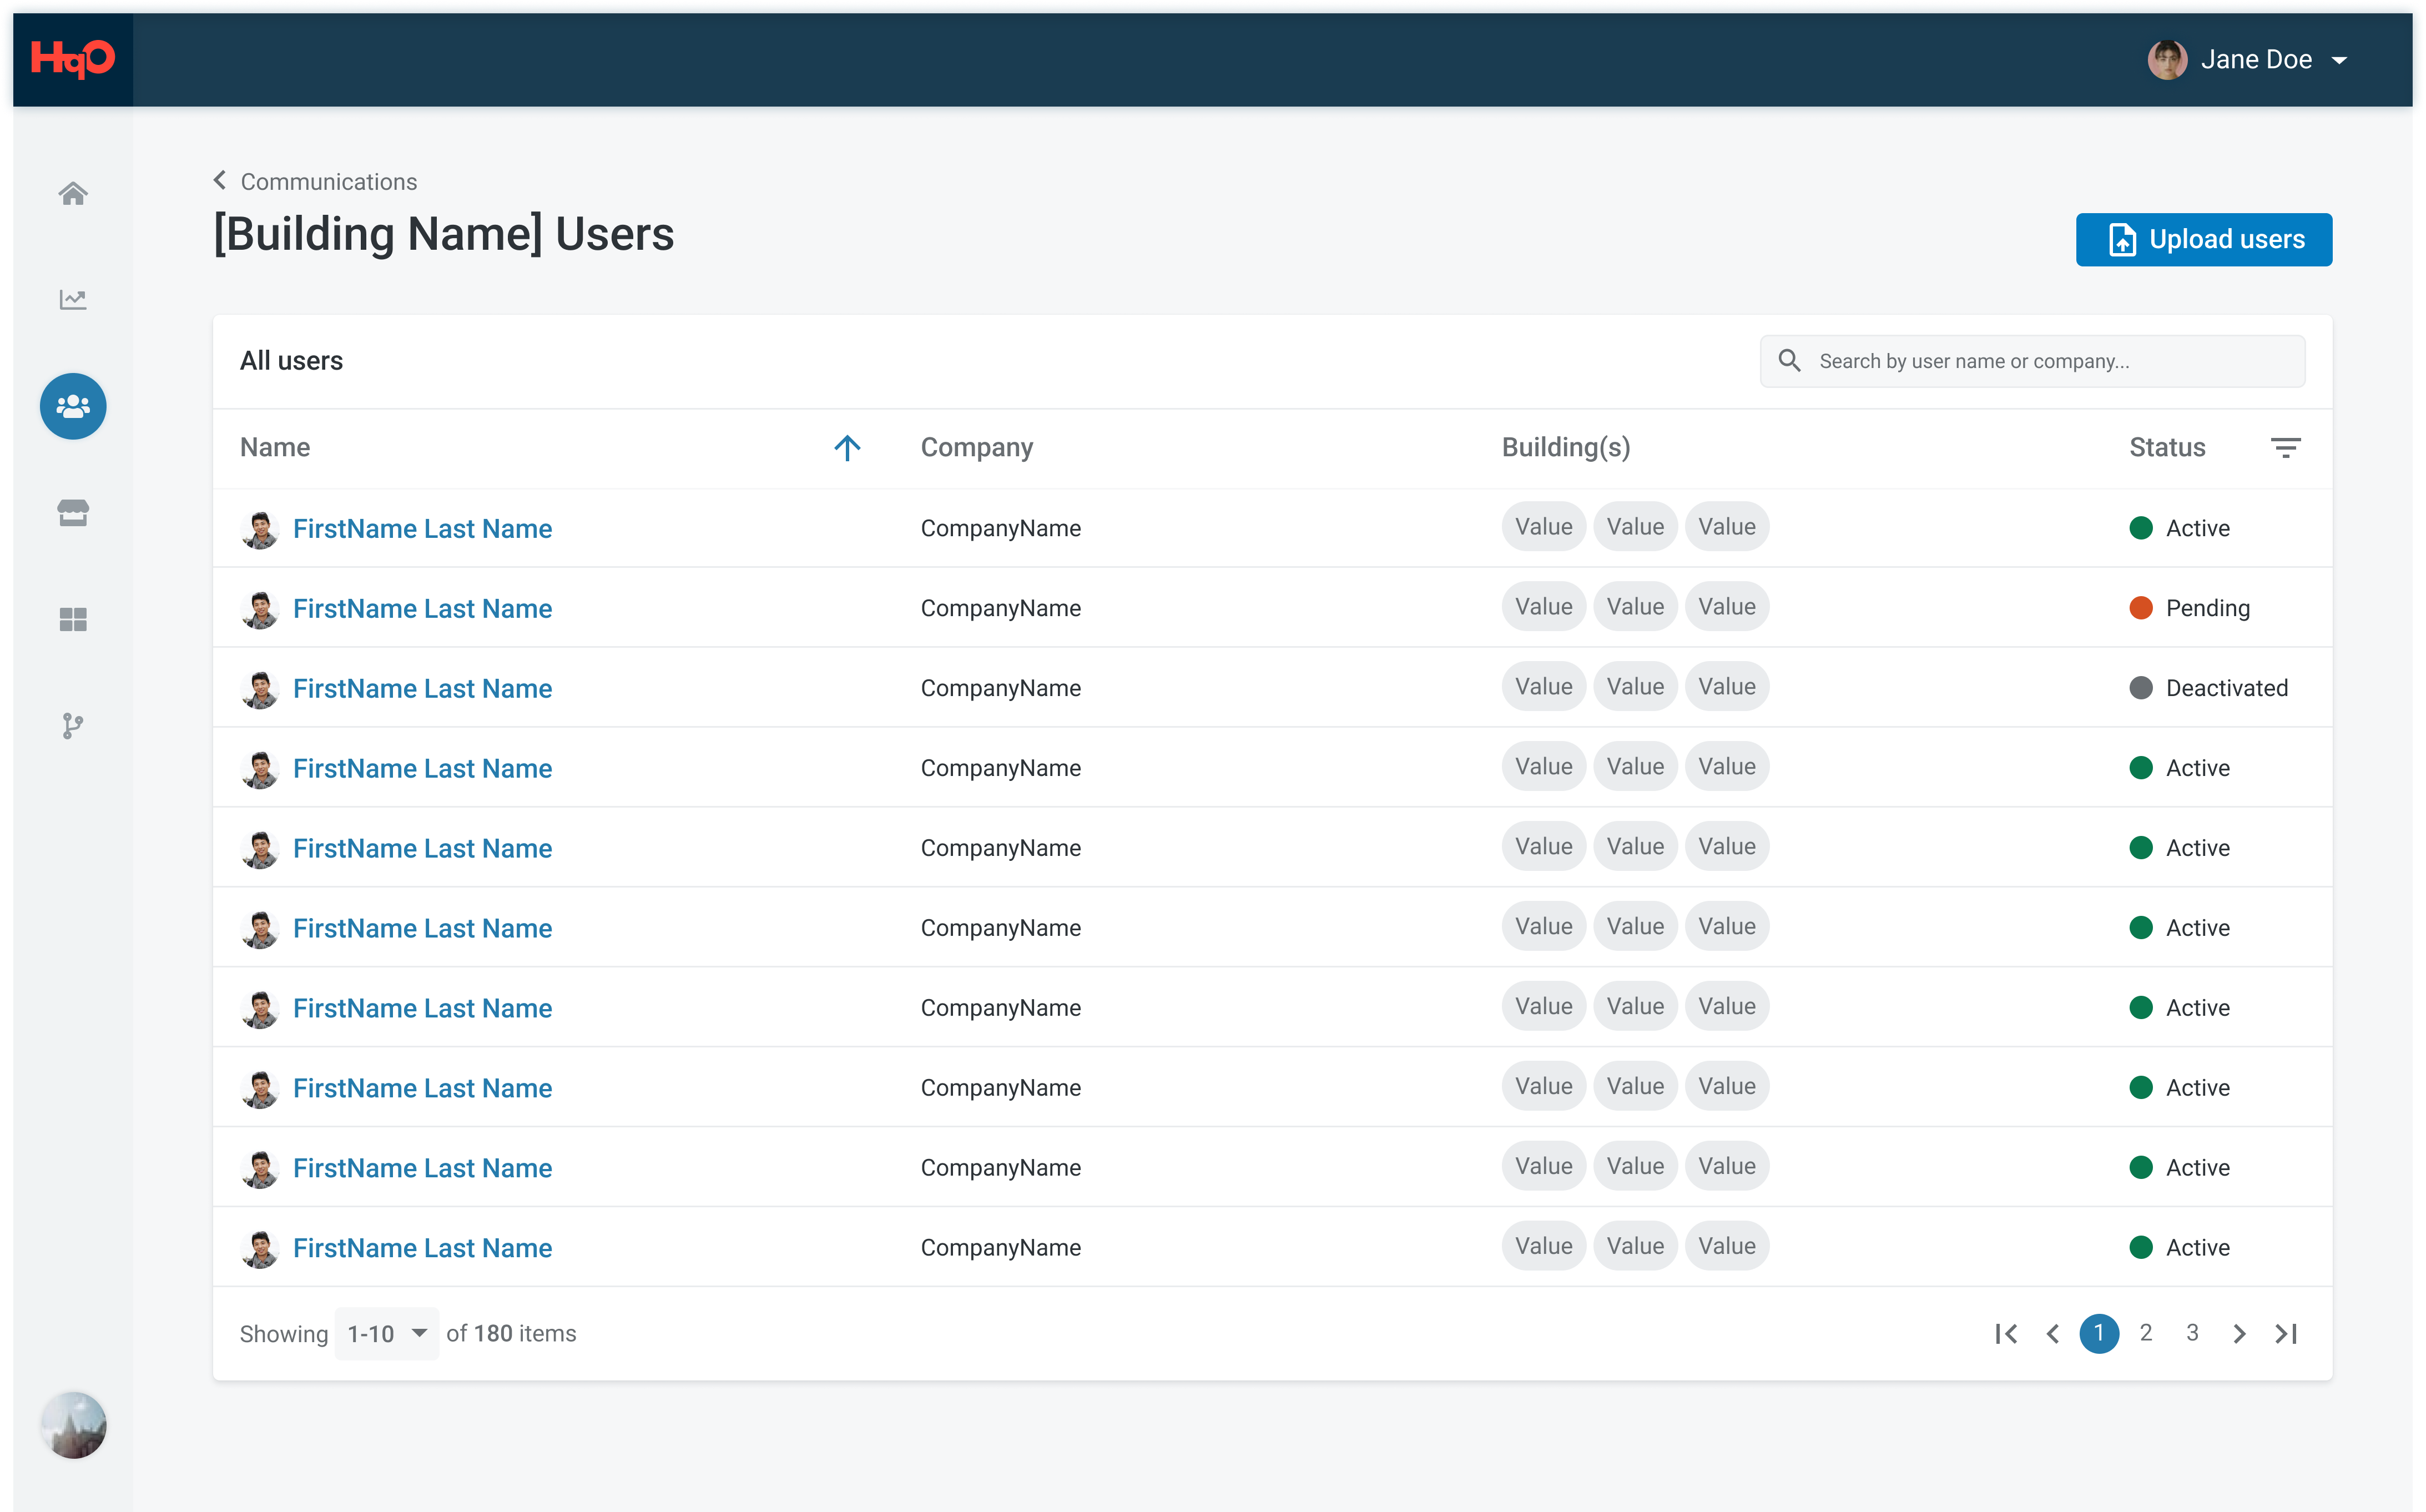Click the building thumbnail at sidebar bottom
Viewport: 2426px width, 1512px height.
[x=73, y=1425]
